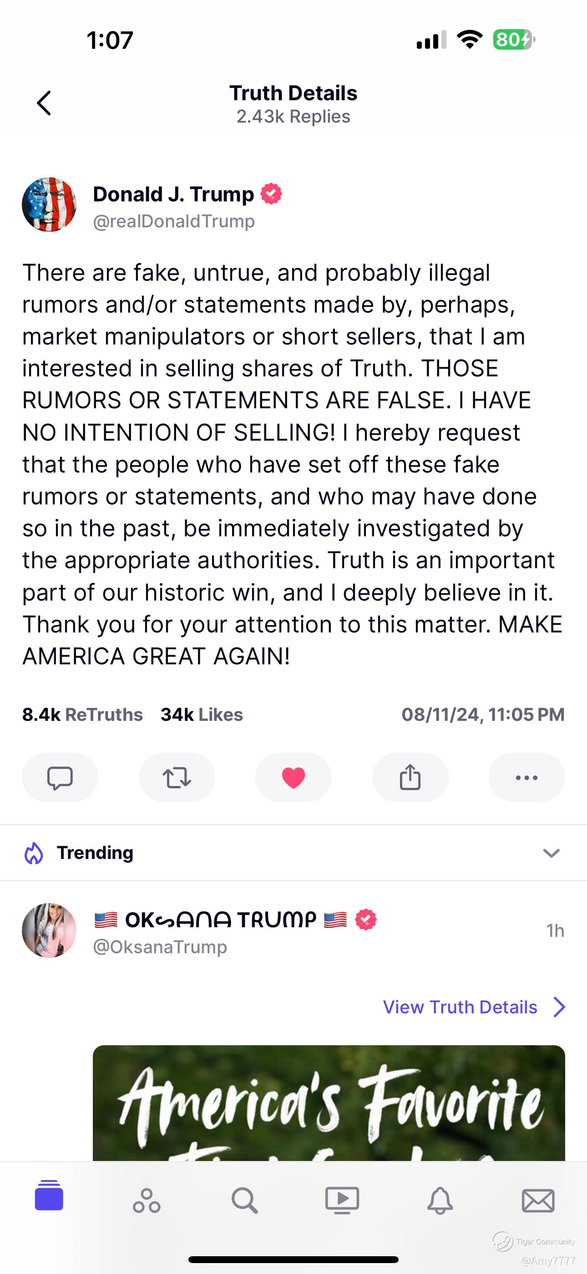Open America's Favorite image preview

[329, 1103]
